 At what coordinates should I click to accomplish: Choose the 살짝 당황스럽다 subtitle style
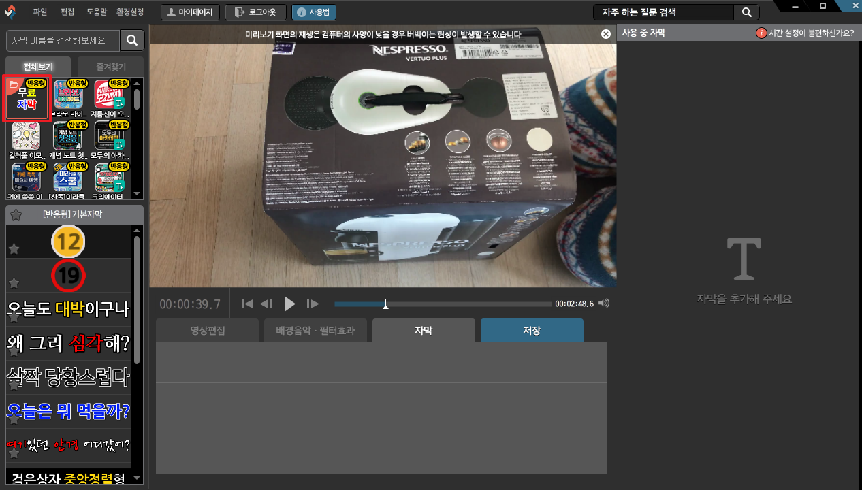pyautogui.click(x=68, y=378)
